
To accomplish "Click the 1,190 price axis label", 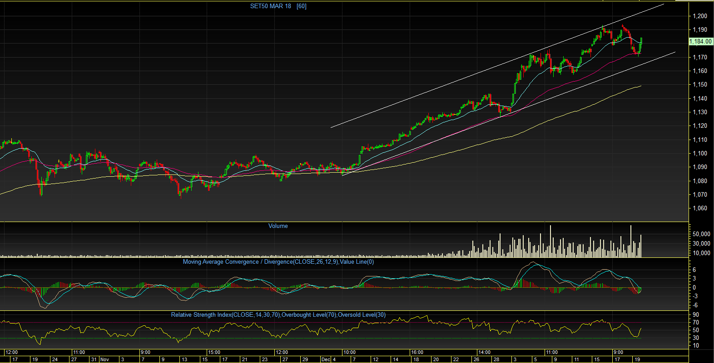I will tap(700, 29).
